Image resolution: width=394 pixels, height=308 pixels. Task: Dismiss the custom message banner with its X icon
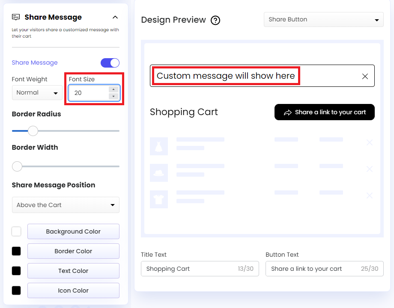click(365, 76)
